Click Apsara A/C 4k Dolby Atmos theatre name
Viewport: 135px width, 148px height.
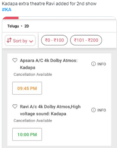pyautogui.click(x=49, y=64)
